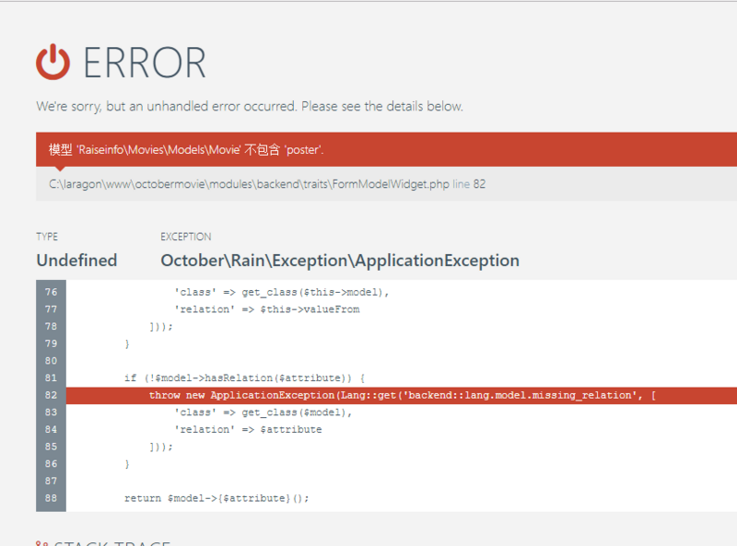Click the EXCEPTION column label
The height and width of the screenshot is (546, 737).
click(x=185, y=237)
